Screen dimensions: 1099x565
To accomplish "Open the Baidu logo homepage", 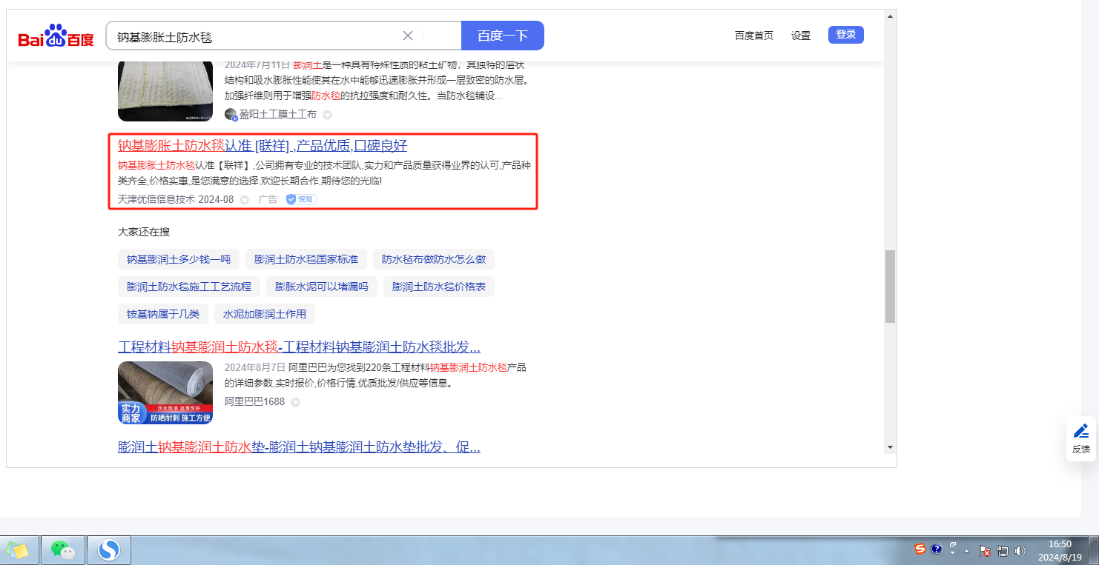I will click(x=56, y=36).
